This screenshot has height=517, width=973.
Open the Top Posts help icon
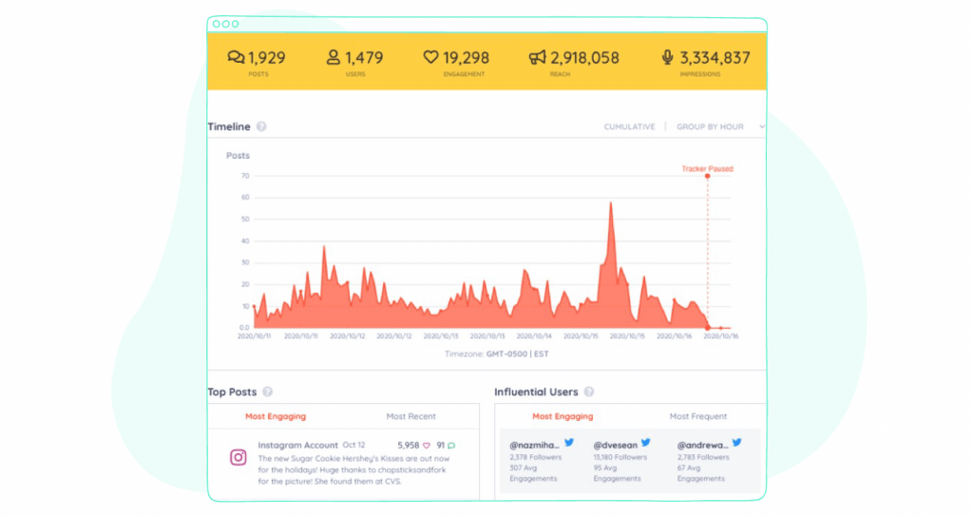[x=267, y=392]
